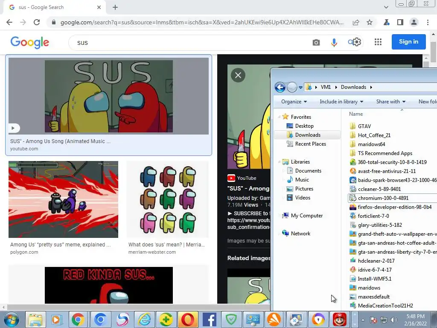Screen dimensions: 437x328
Task: Open the Include in library dropdown
Action: pos(341,102)
